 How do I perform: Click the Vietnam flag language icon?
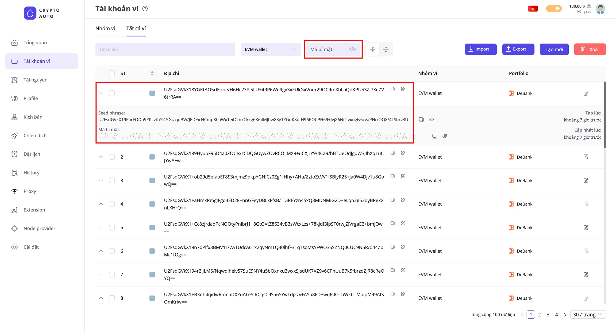pyautogui.click(x=533, y=9)
